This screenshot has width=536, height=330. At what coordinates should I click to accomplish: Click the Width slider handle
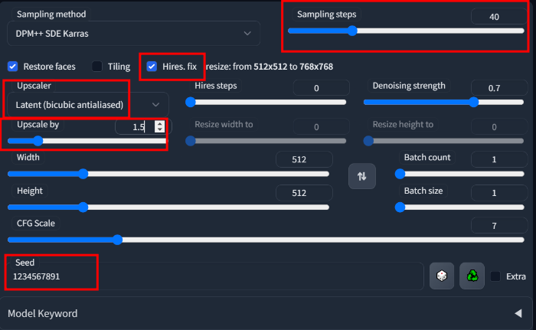[x=83, y=174]
